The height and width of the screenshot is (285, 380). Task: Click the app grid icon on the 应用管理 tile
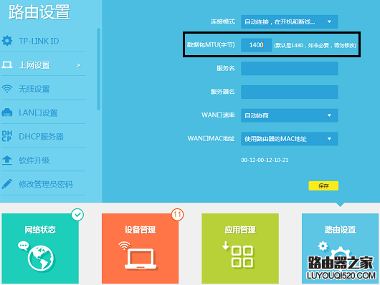point(238,255)
